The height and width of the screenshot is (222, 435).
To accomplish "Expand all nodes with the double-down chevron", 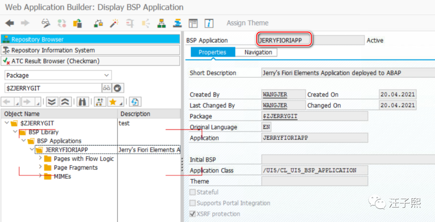I will (52, 102).
